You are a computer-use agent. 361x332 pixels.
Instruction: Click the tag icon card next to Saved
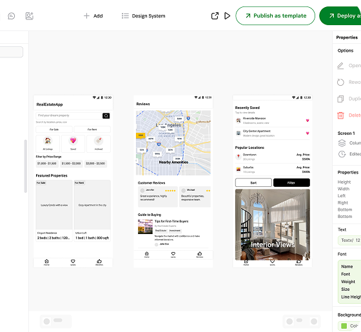(99, 144)
